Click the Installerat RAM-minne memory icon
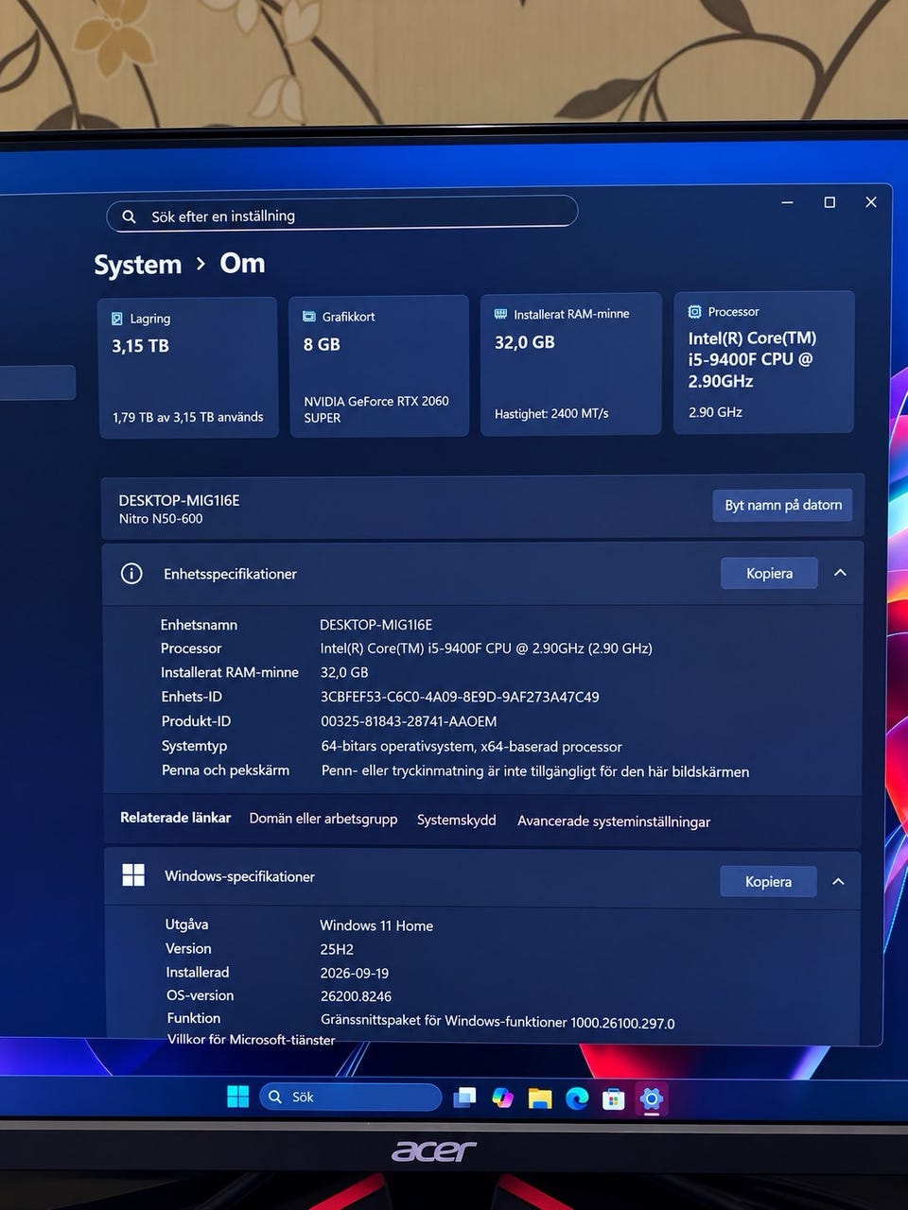Viewport: 908px width, 1210px height. (500, 314)
